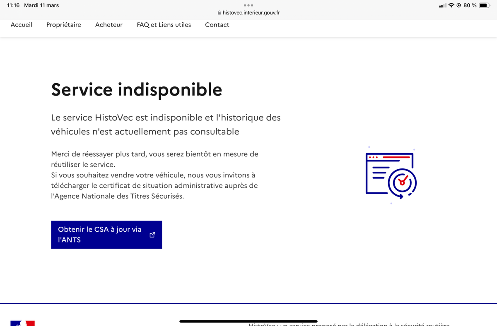Click the Service indisponible heading
Screen dimensions: 497x326
[137, 89]
